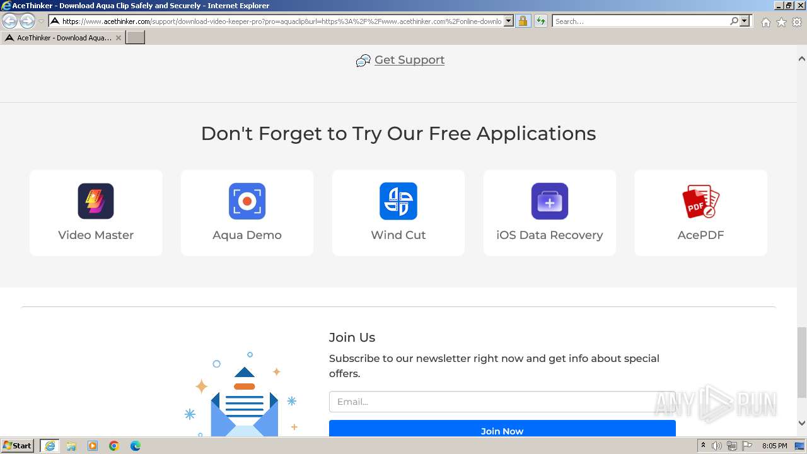
Task: Click the Get Support chat bubble icon
Action: pyautogui.click(x=363, y=61)
